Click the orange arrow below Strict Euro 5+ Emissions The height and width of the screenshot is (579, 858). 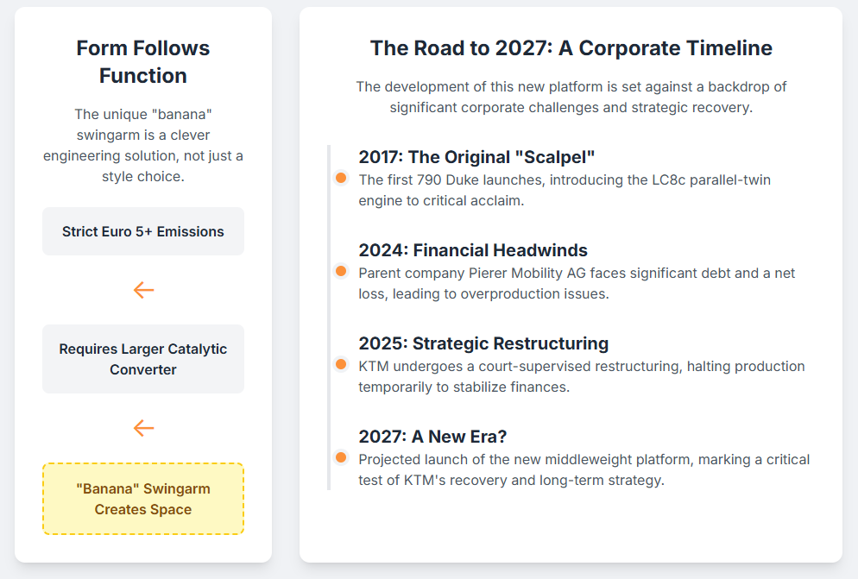click(143, 290)
